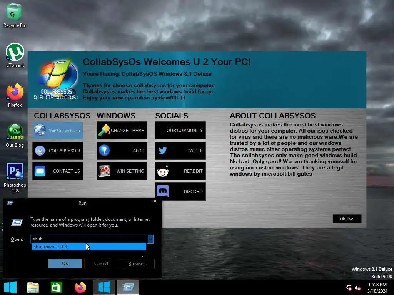Viewport: 394px width, 295px height.
Task: Click the "ABOUT COLLABSYSOS" heading
Action: coord(273,116)
